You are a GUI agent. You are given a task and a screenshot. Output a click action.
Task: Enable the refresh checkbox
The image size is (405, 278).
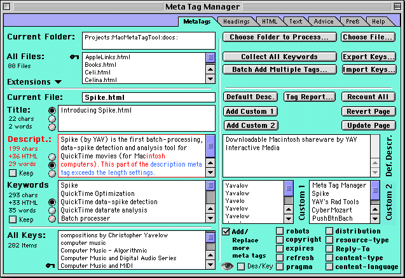280,258
